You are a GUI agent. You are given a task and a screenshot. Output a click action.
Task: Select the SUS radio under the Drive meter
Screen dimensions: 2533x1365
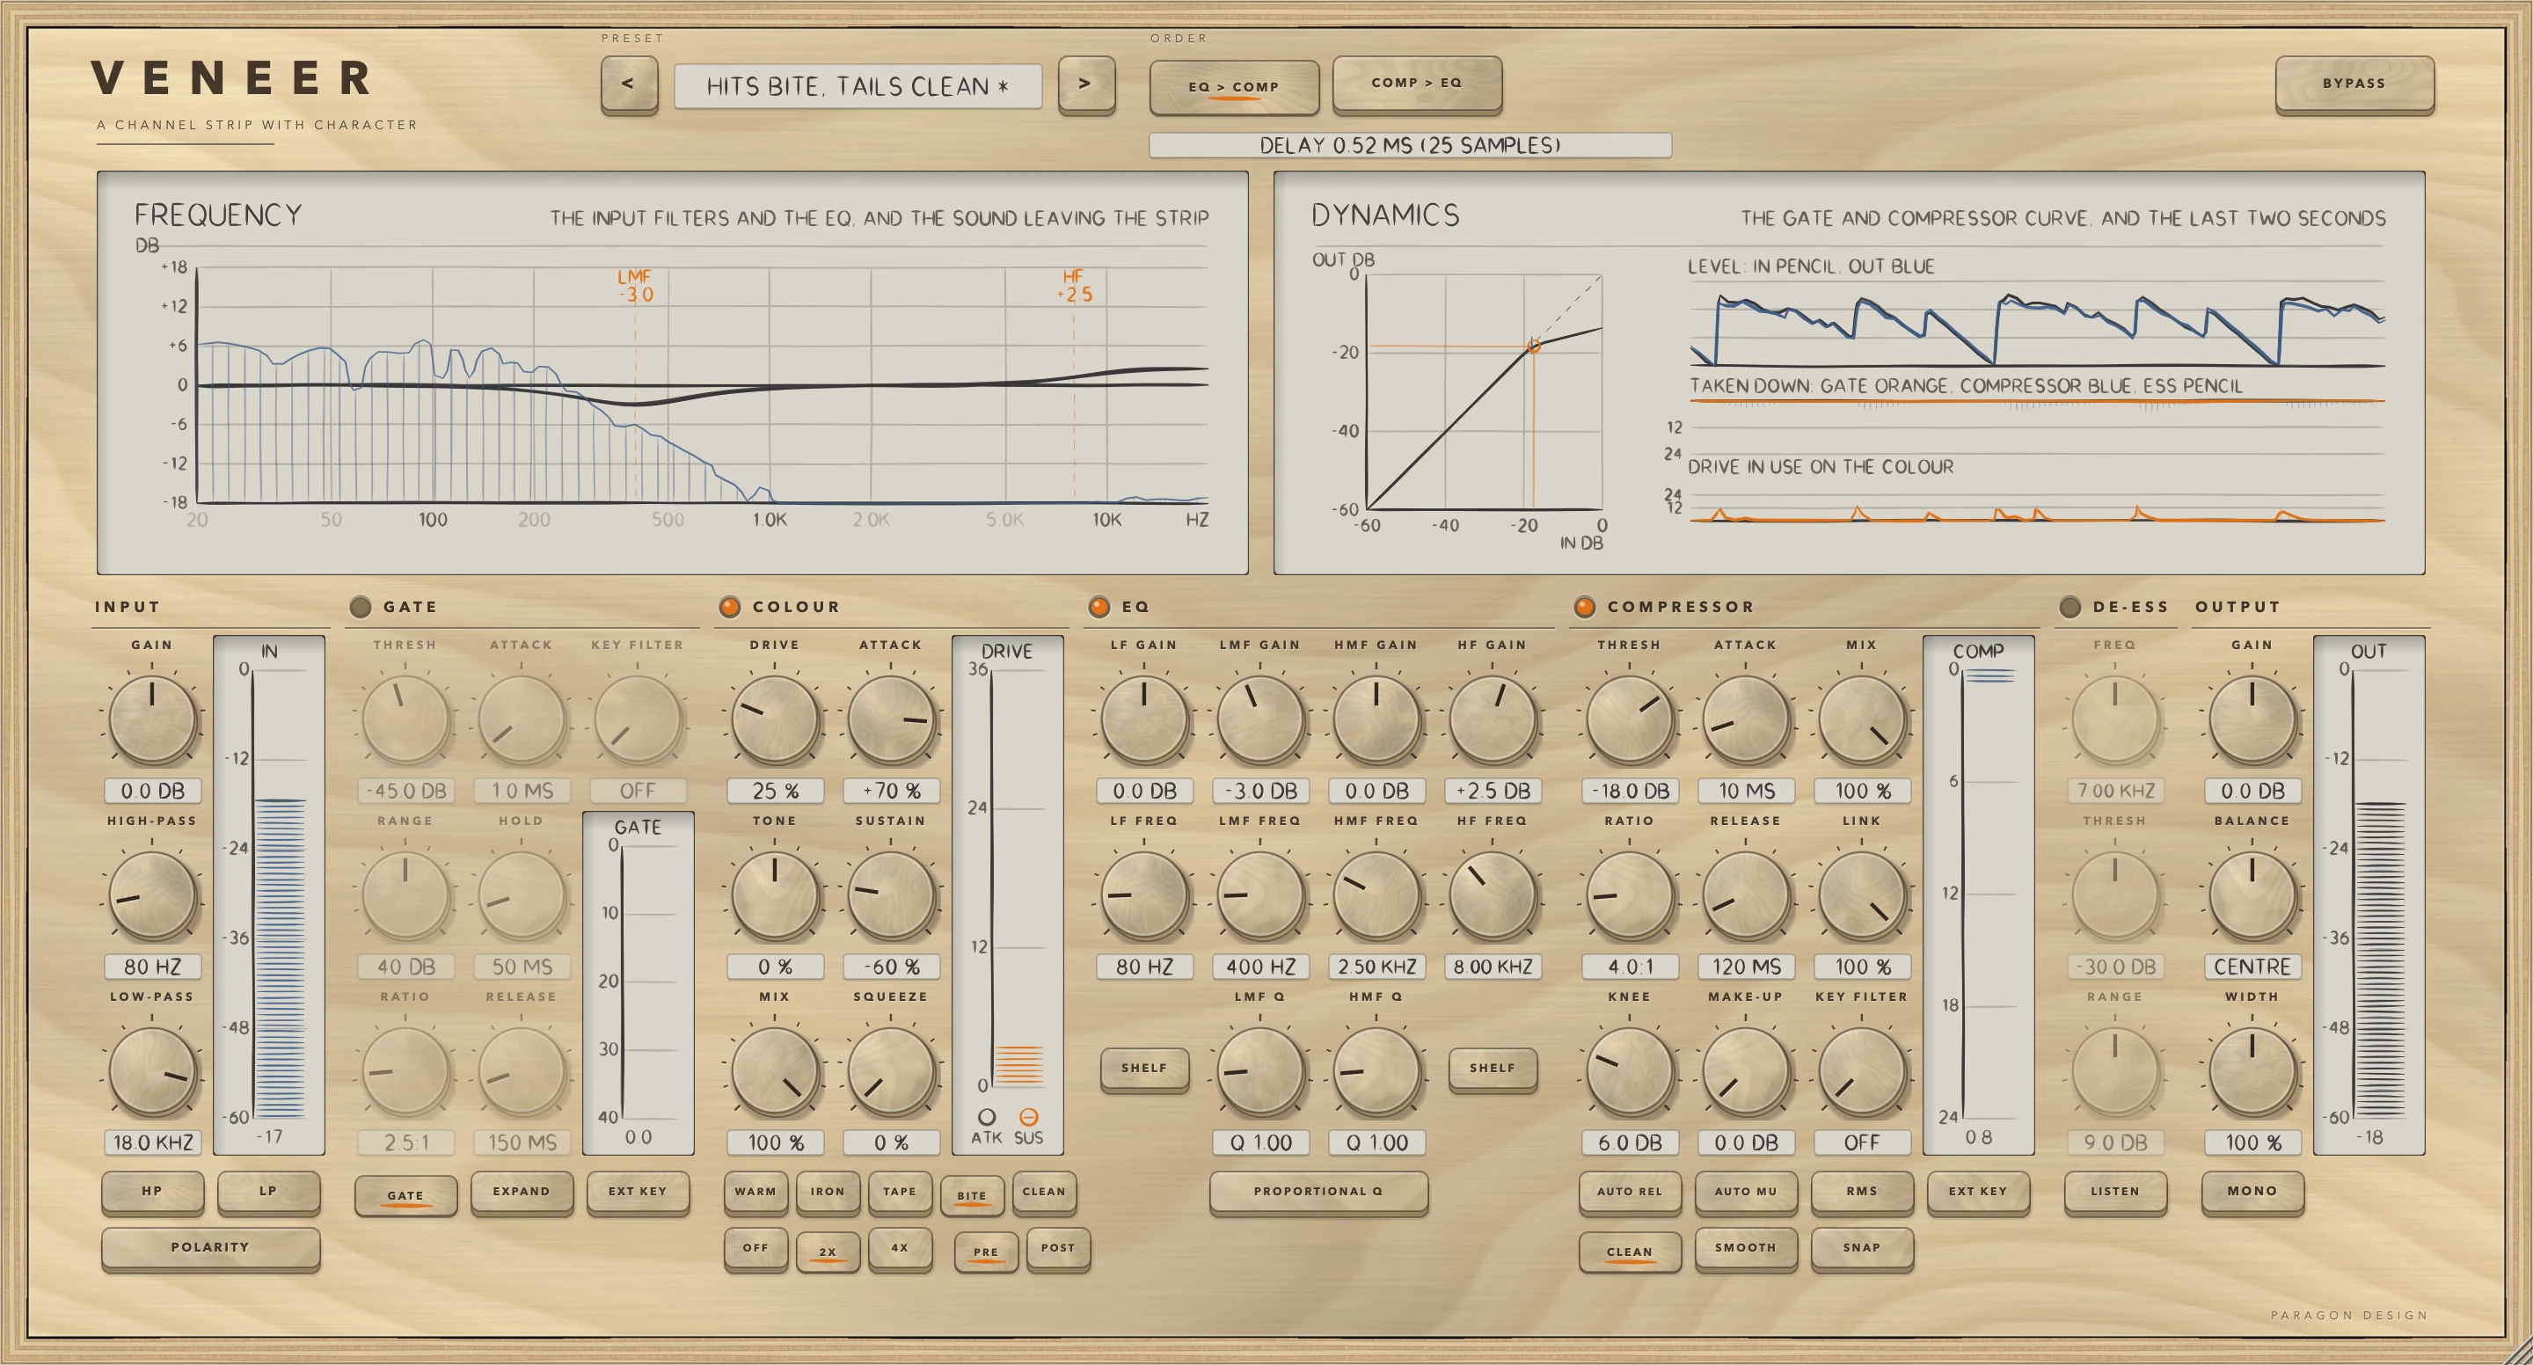pos(1028,1117)
